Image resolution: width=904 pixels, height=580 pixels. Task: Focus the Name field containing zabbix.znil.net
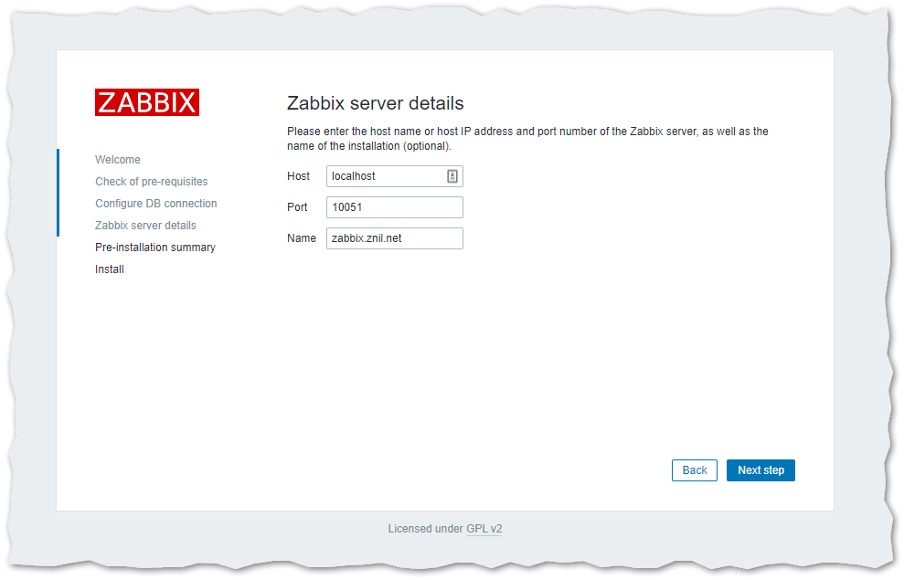coord(394,238)
